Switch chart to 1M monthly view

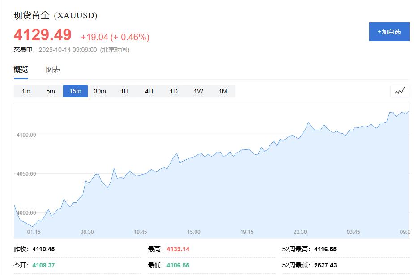coord(223,91)
